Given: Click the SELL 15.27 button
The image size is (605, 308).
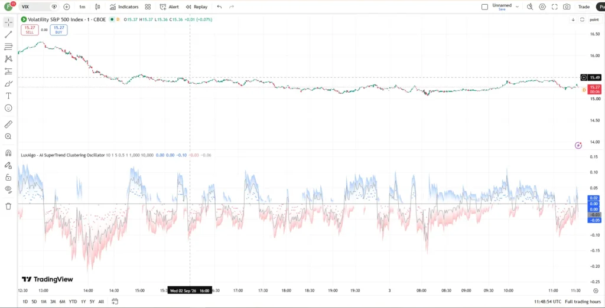Looking at the screenshot, I should [x=30, y=30].
